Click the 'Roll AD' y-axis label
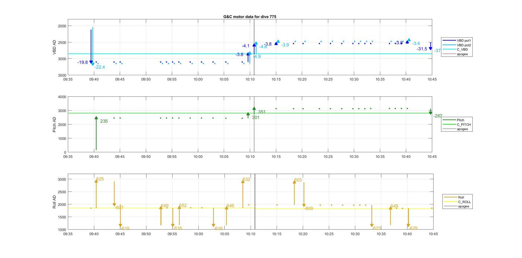 (54, 201)
